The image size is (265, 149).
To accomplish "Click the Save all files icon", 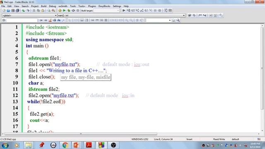I will [17, 10].
